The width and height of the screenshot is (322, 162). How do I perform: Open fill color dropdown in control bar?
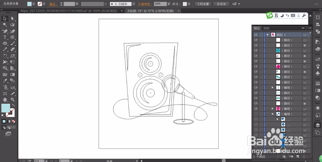click(x=34, y=4)
